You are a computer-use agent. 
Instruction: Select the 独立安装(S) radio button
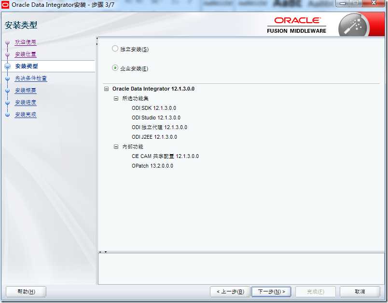(x=115, y=48)
